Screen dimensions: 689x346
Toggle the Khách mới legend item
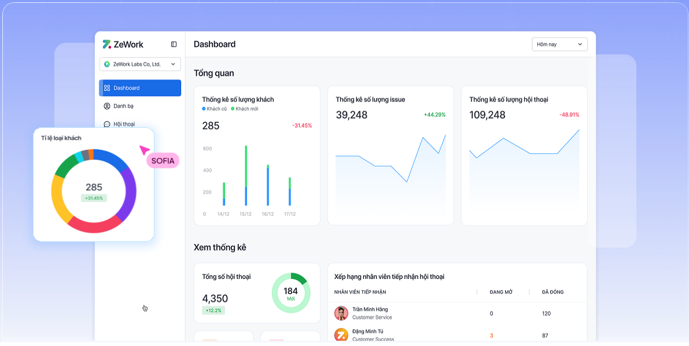tap(244, 109)
